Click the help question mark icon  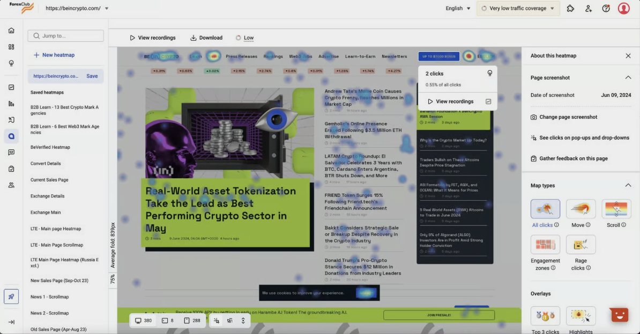(606, 8)
